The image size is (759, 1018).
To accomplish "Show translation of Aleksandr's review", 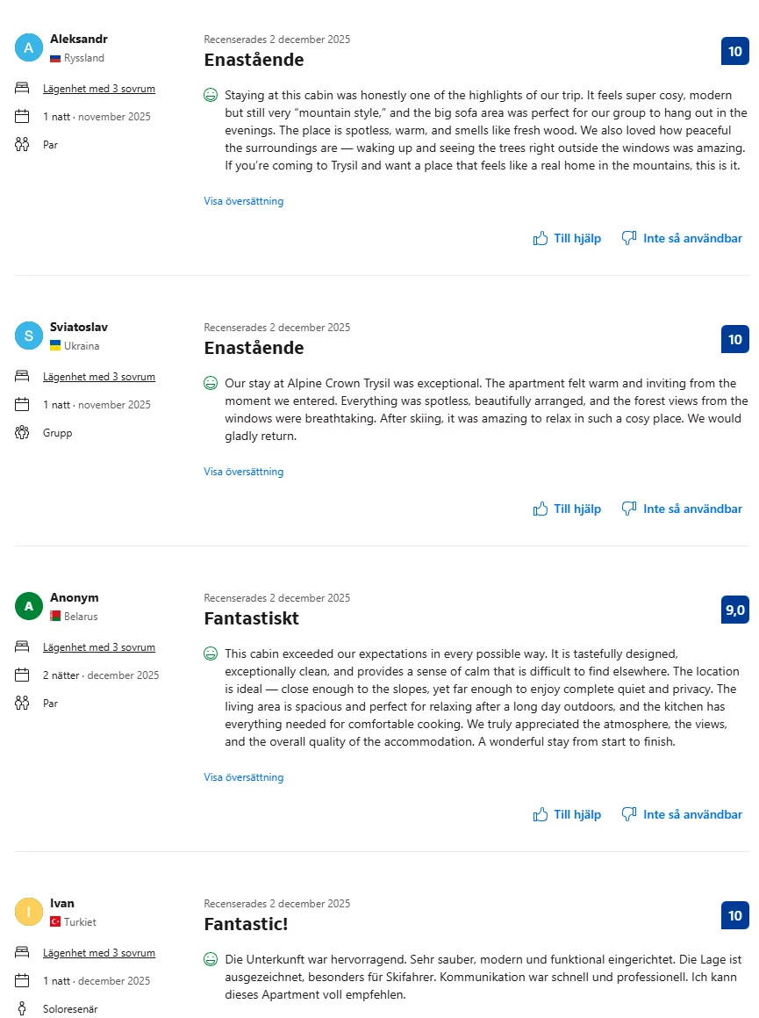I will pos(244,201).
